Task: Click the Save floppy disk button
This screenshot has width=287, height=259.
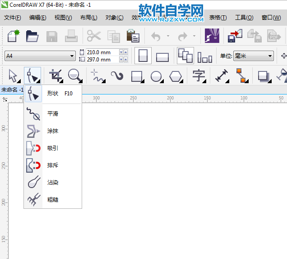Action: click(x=51, y=36)
